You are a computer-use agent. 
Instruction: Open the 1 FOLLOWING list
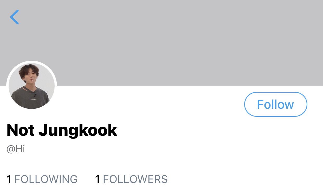click(42, 179)
